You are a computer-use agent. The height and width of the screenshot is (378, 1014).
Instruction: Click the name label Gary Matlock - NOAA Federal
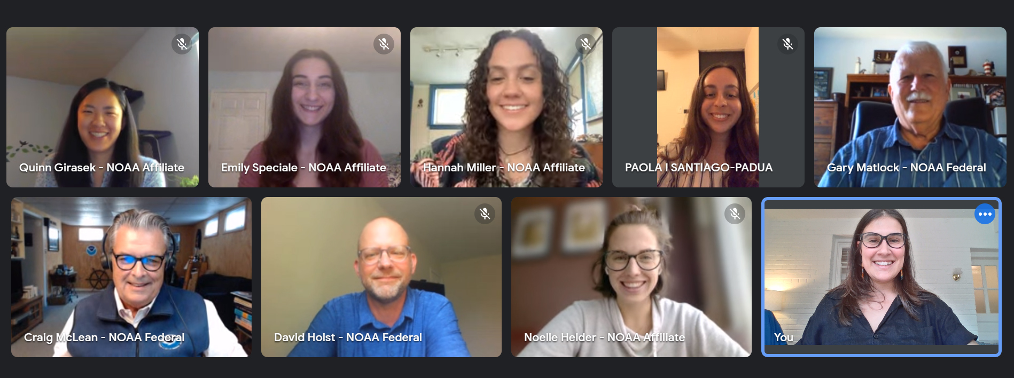click(x=906, y=168)
